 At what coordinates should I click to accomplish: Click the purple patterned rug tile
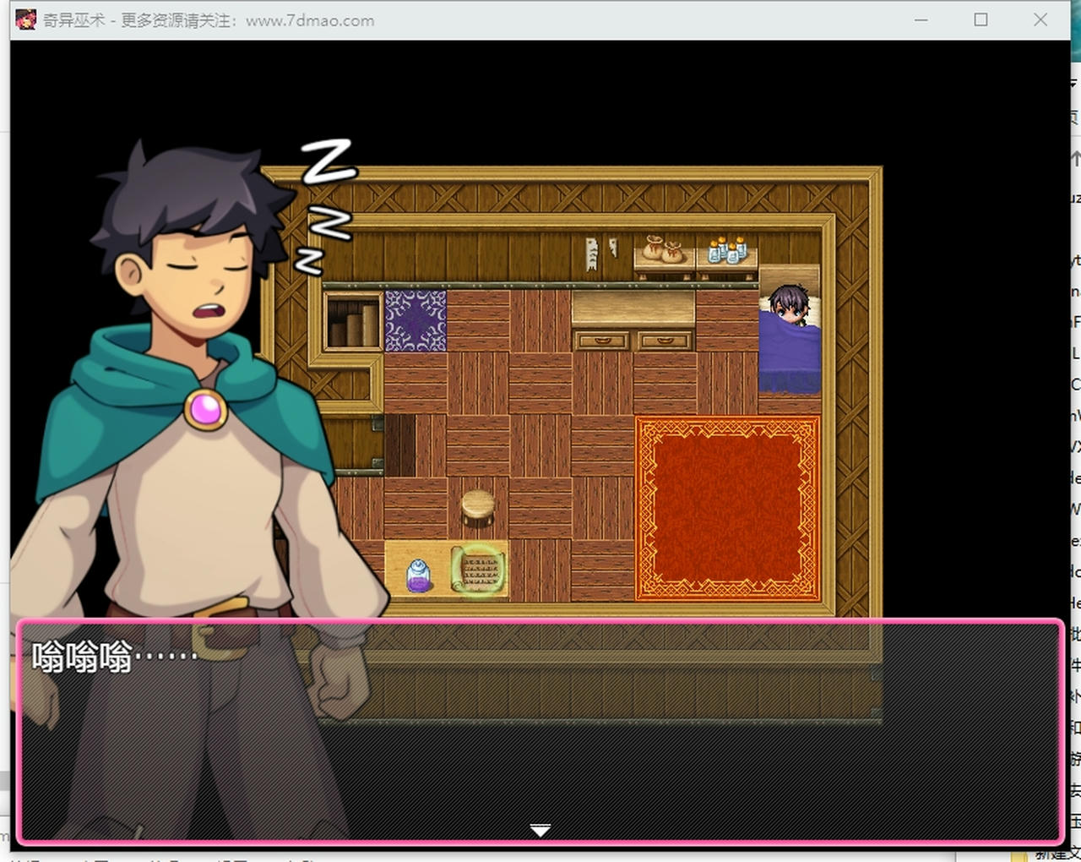click(416, 321)
